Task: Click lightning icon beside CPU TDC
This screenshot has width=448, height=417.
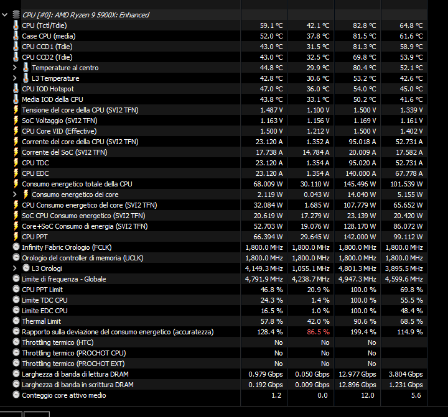Action: pyautogui.click(x=16, y=163)
